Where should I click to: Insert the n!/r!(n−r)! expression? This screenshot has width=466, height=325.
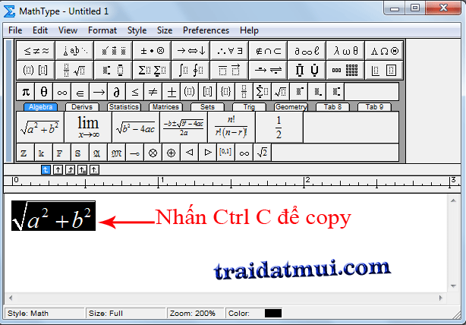(231, 128)
